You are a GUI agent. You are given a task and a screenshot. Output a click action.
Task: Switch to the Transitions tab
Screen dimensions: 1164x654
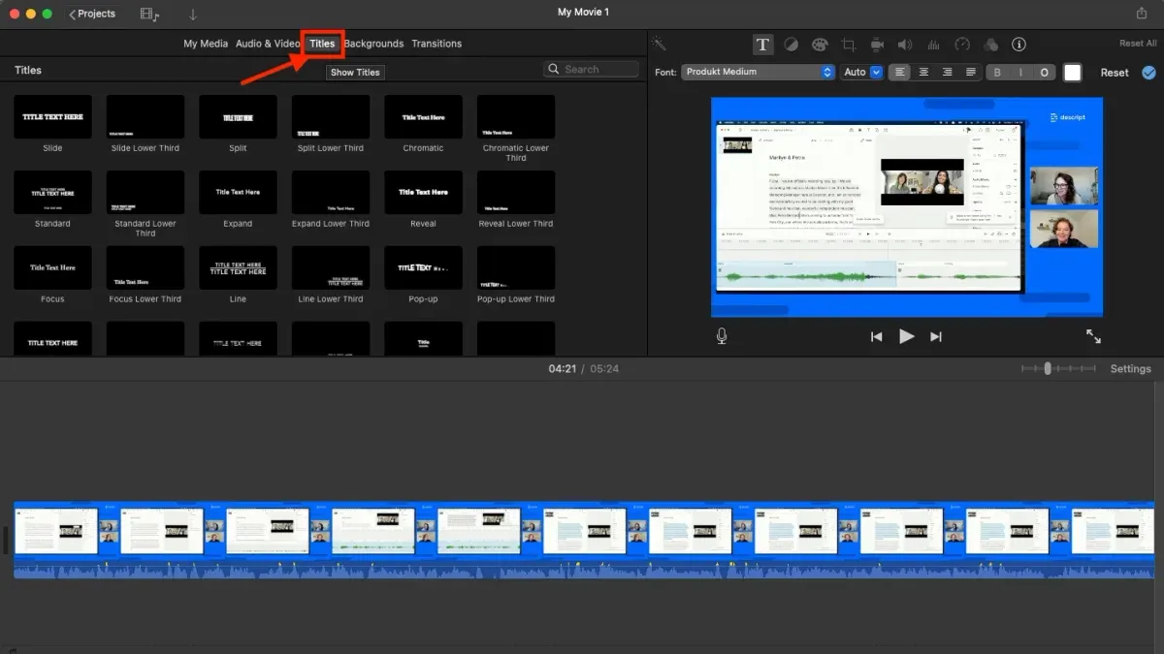pos(436,44)
